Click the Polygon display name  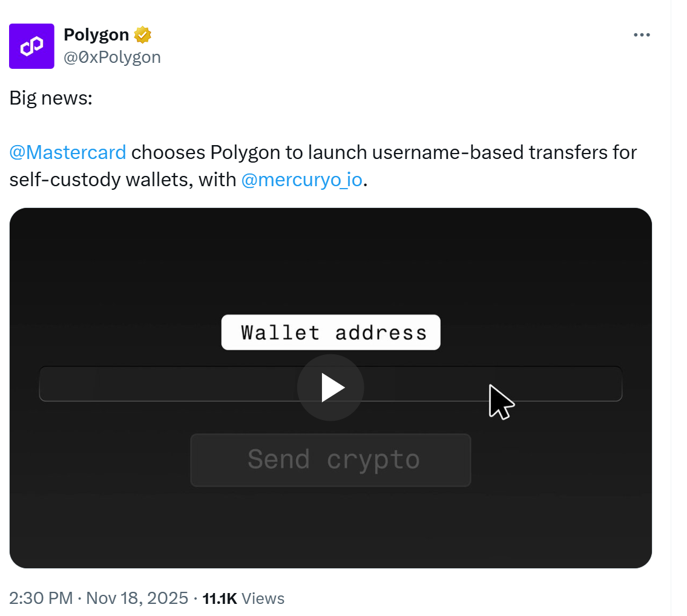96,34
